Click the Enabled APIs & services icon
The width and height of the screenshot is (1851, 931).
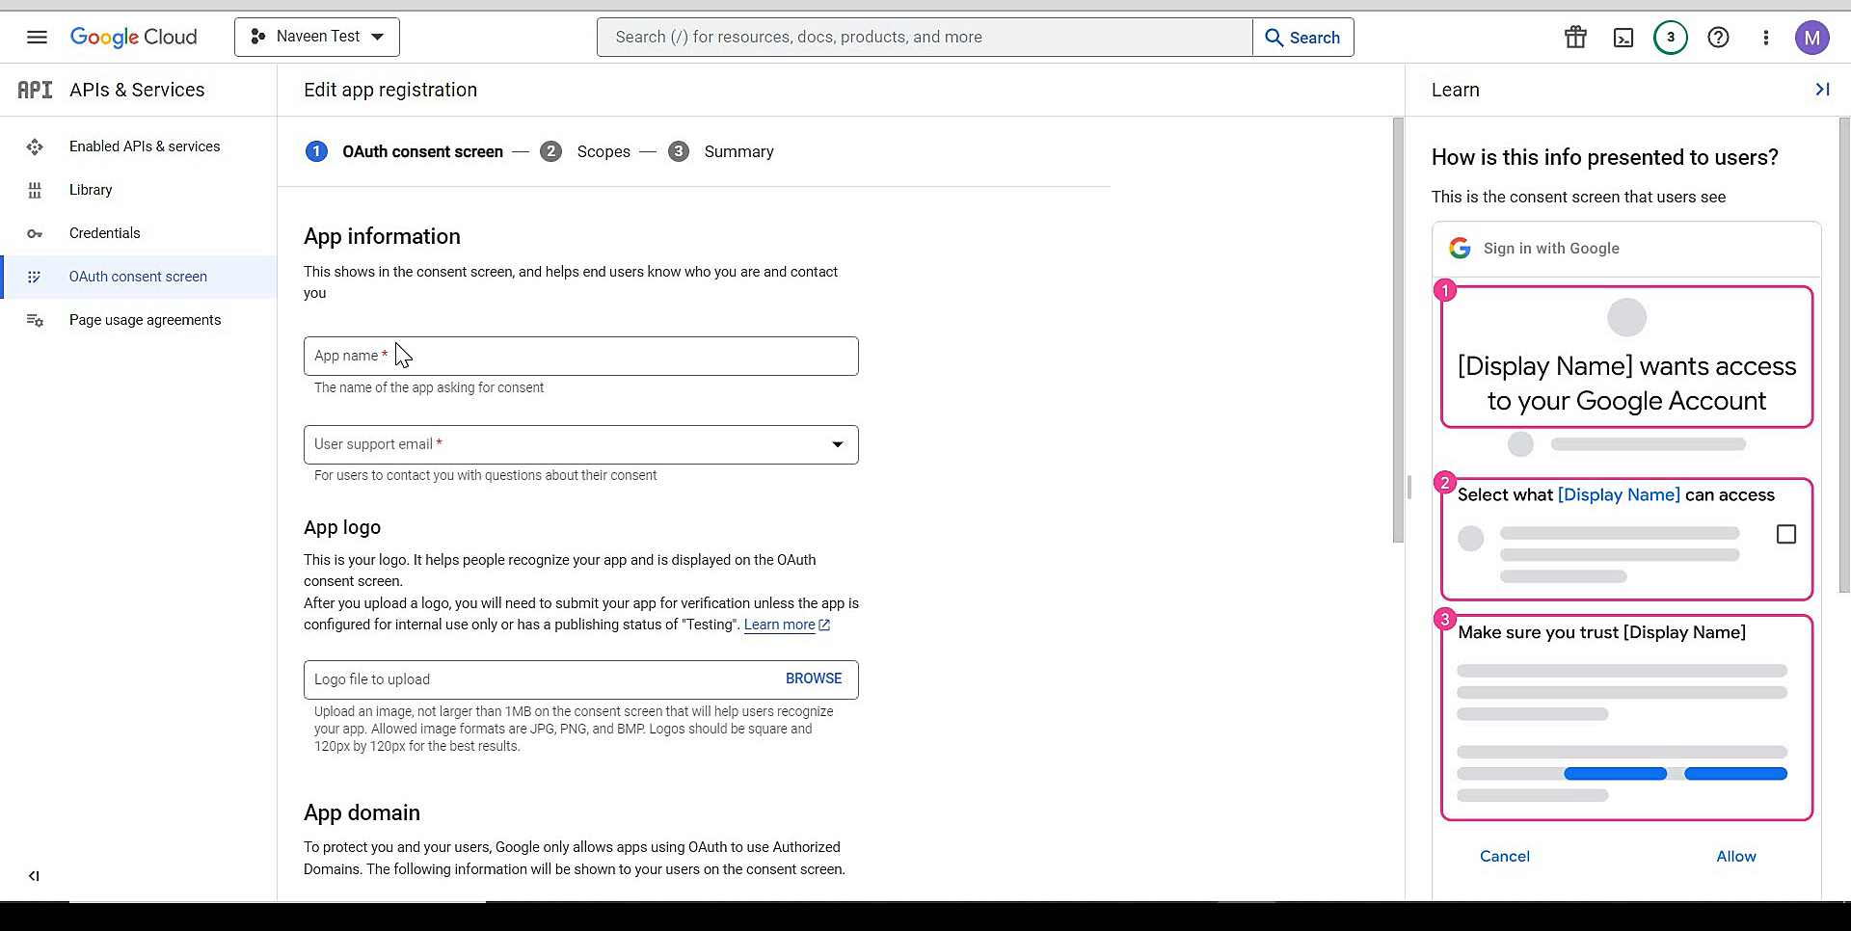35,146
